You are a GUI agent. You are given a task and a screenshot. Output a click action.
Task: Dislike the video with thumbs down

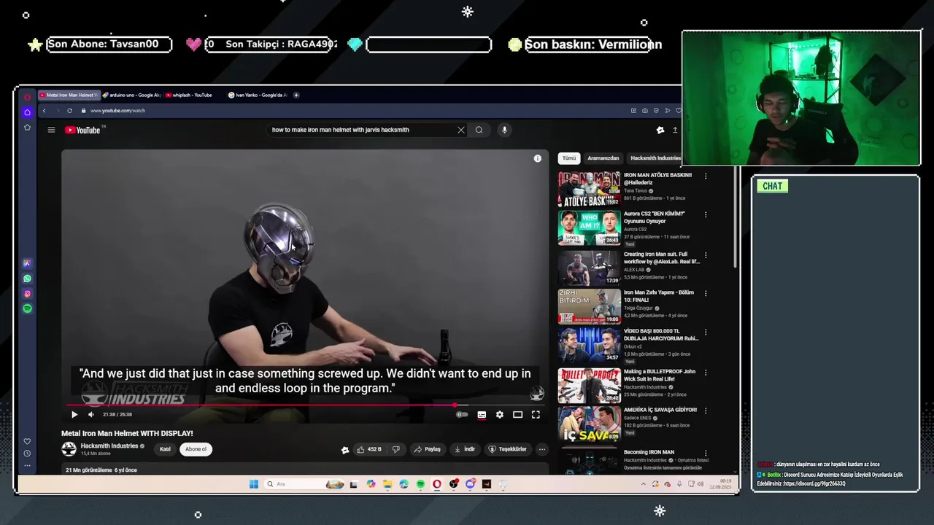[x=395, y=449]
